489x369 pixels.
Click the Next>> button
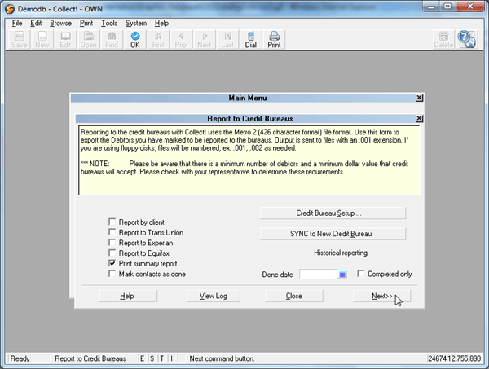pos(381,296)
